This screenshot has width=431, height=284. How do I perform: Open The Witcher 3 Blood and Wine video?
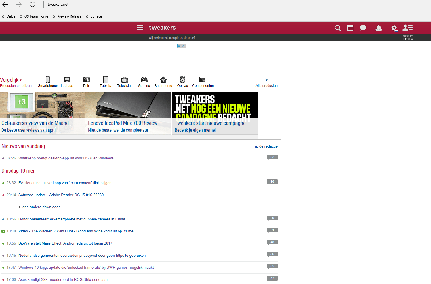[76, 231]
